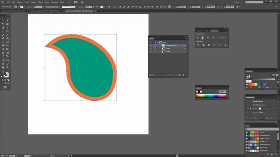
Task: Select the Zoom tool in toolbox
Action: click(7, 68)
